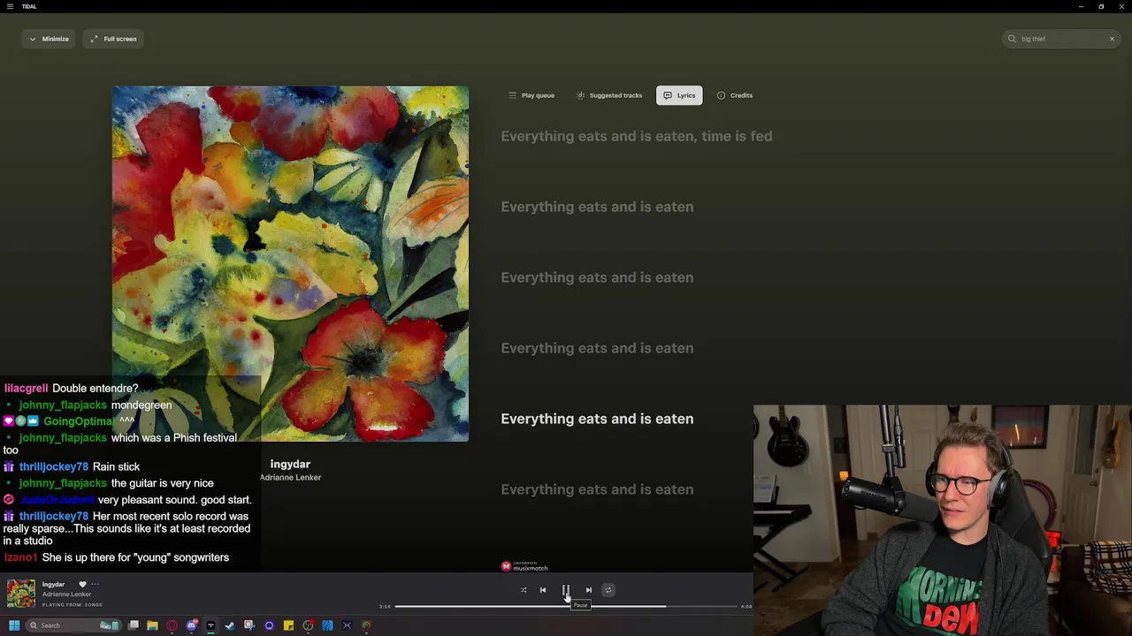The width and height of the screenshot is (1132, 636).
Task: Go back to previous track
Action: pyautogui.click(x=543, y=590)
